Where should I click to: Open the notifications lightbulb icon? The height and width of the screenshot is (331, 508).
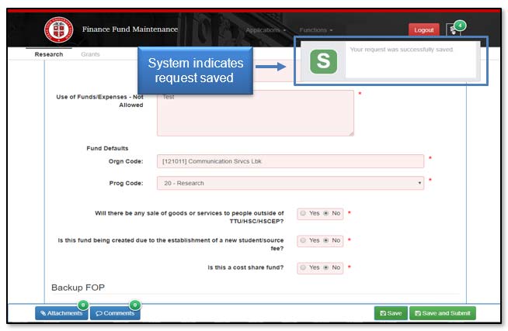(453, 30)
